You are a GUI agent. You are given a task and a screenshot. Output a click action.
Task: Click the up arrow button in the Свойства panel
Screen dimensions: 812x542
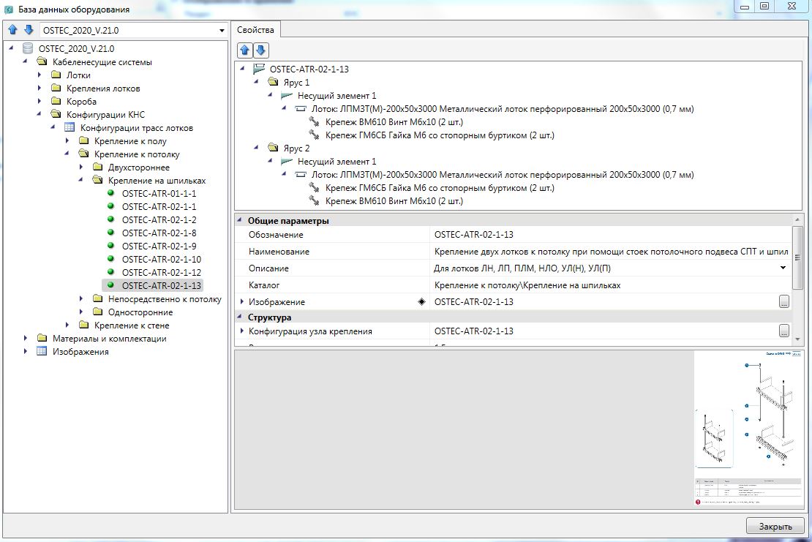pyautogui.click(x=245, y=50)
